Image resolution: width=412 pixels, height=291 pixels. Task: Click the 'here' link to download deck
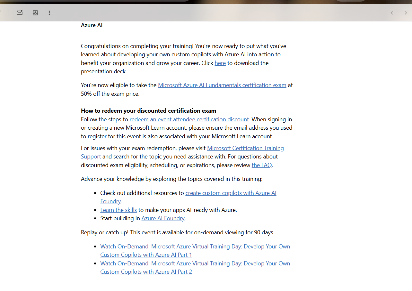[x=220, y=63]
